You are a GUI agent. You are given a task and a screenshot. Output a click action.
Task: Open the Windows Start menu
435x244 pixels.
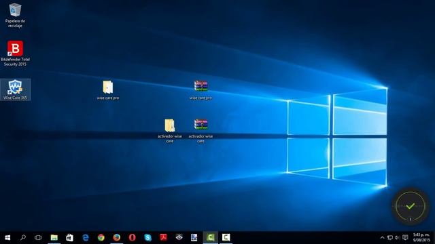pos(7,238)
